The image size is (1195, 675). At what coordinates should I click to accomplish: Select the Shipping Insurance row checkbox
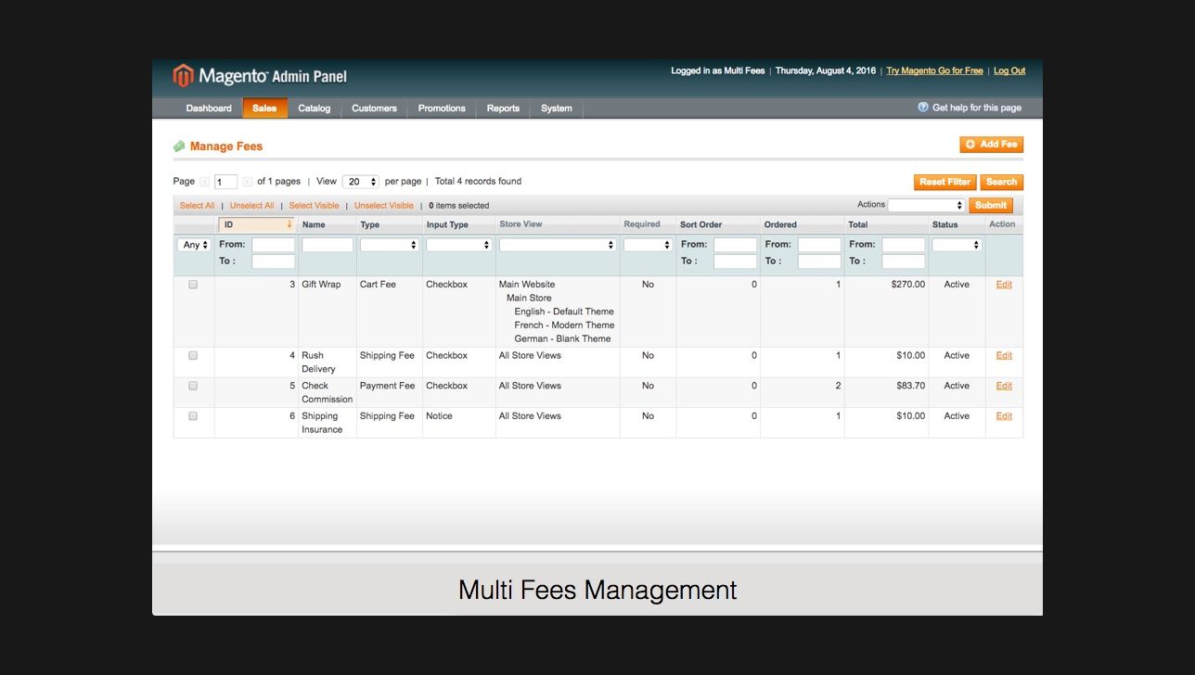click(193, 416)
